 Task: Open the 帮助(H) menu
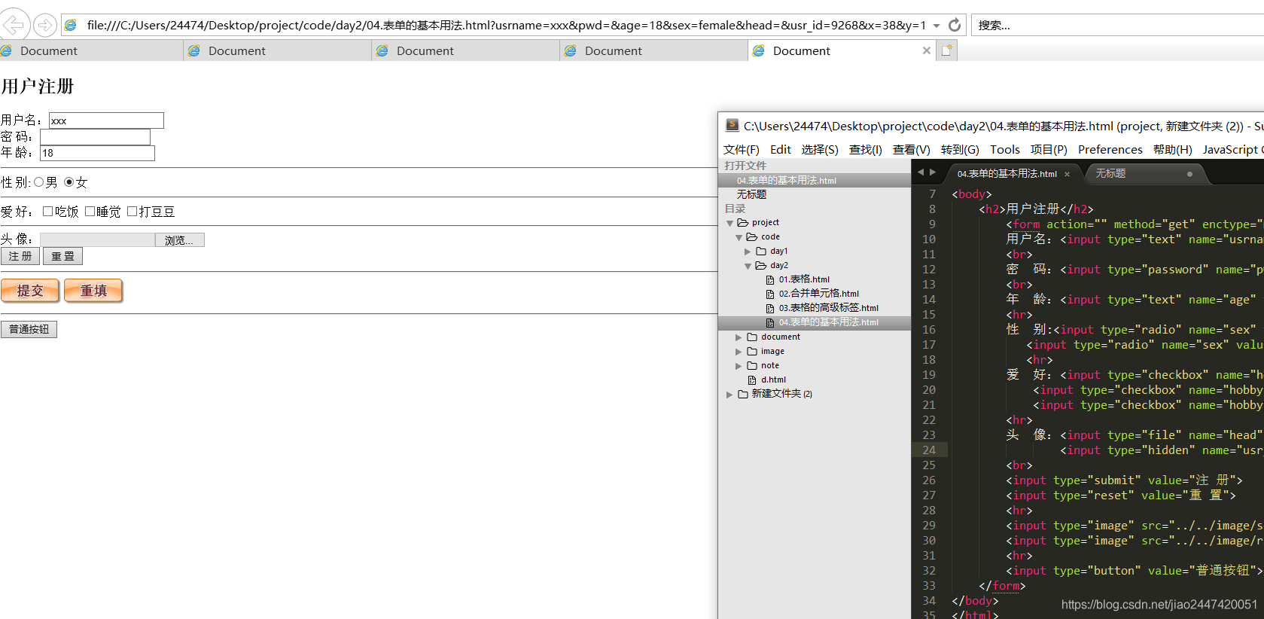[1173, 150]
